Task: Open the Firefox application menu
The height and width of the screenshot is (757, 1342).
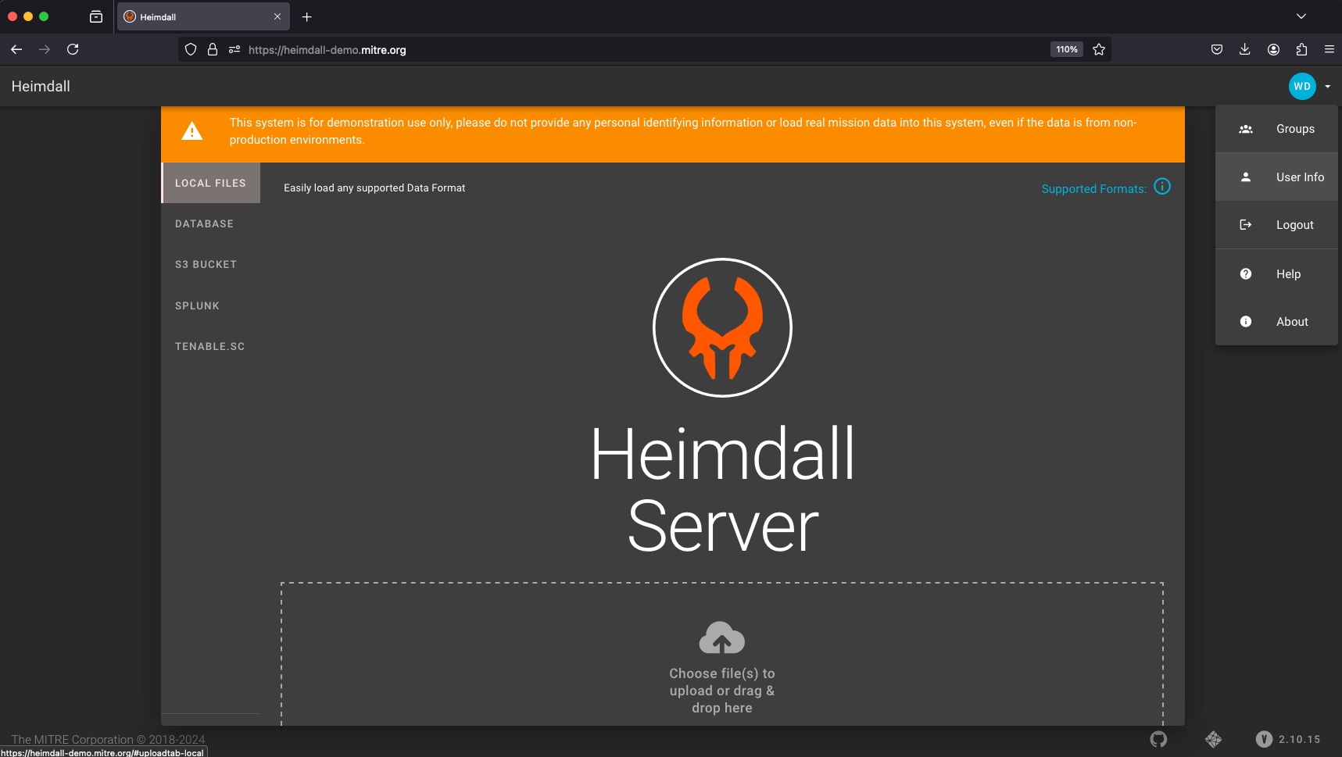Action: point(1329,48)
